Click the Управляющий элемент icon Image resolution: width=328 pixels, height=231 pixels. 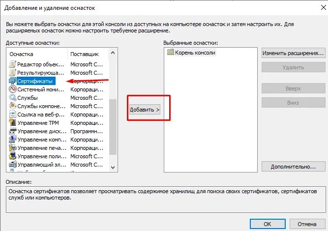[13, 165]
